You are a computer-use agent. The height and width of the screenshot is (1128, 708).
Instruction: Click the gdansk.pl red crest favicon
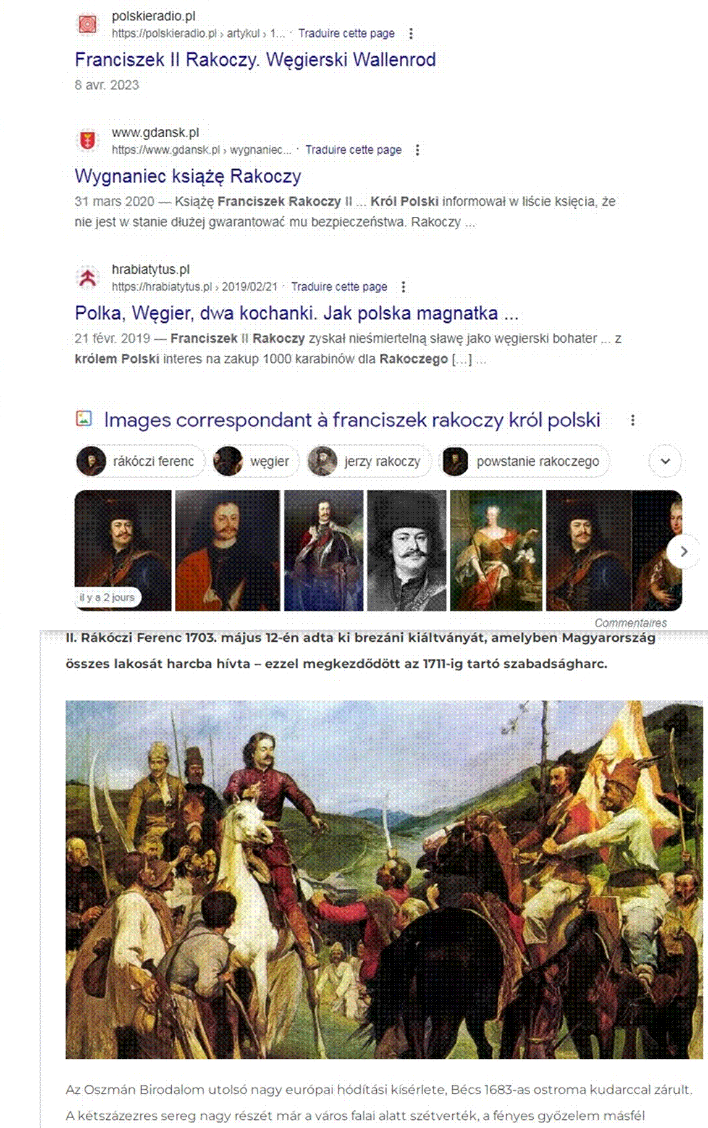click(x=88, y=141)
